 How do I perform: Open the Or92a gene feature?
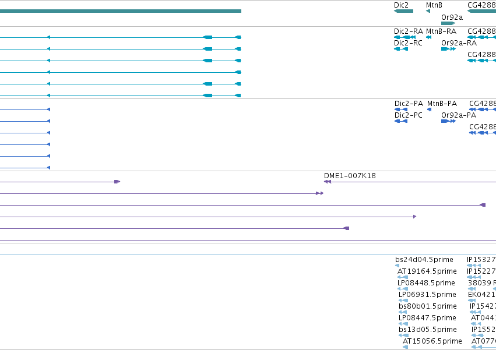[x=448, y=23]
